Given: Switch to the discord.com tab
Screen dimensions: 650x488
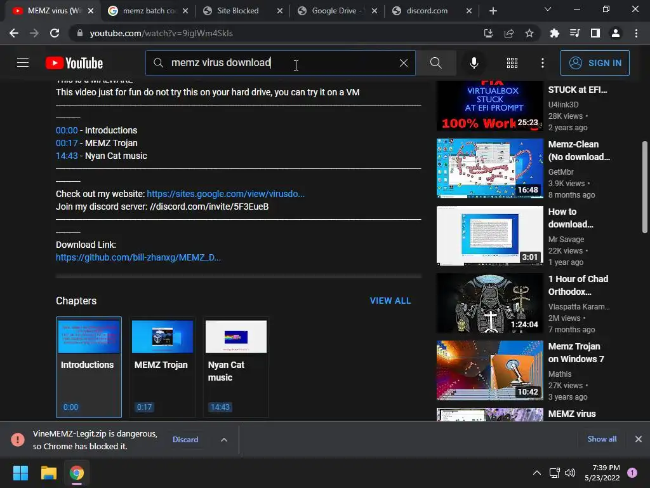Looking at the screenshot, I should [427, 11].
